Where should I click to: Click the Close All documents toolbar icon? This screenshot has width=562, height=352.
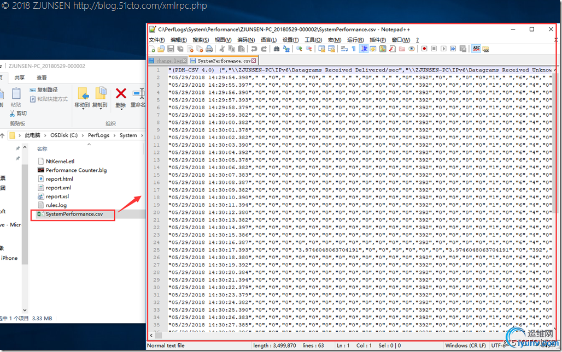click(x=200, y=49)
